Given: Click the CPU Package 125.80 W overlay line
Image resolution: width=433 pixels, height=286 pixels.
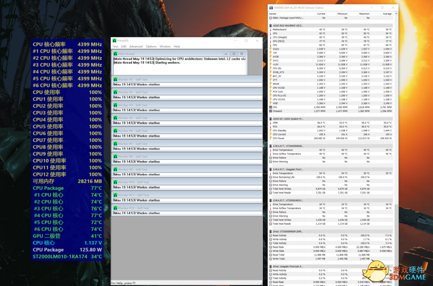Looking at the screenshot, I should coord(68,250).
